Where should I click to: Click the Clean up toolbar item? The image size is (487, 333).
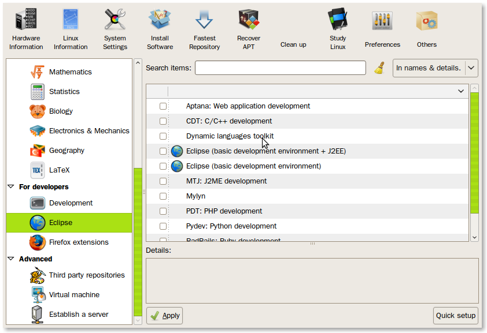[293, 44]
